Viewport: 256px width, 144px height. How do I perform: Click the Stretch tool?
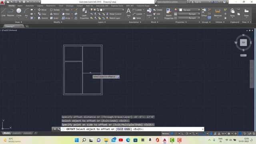point(43,18)
